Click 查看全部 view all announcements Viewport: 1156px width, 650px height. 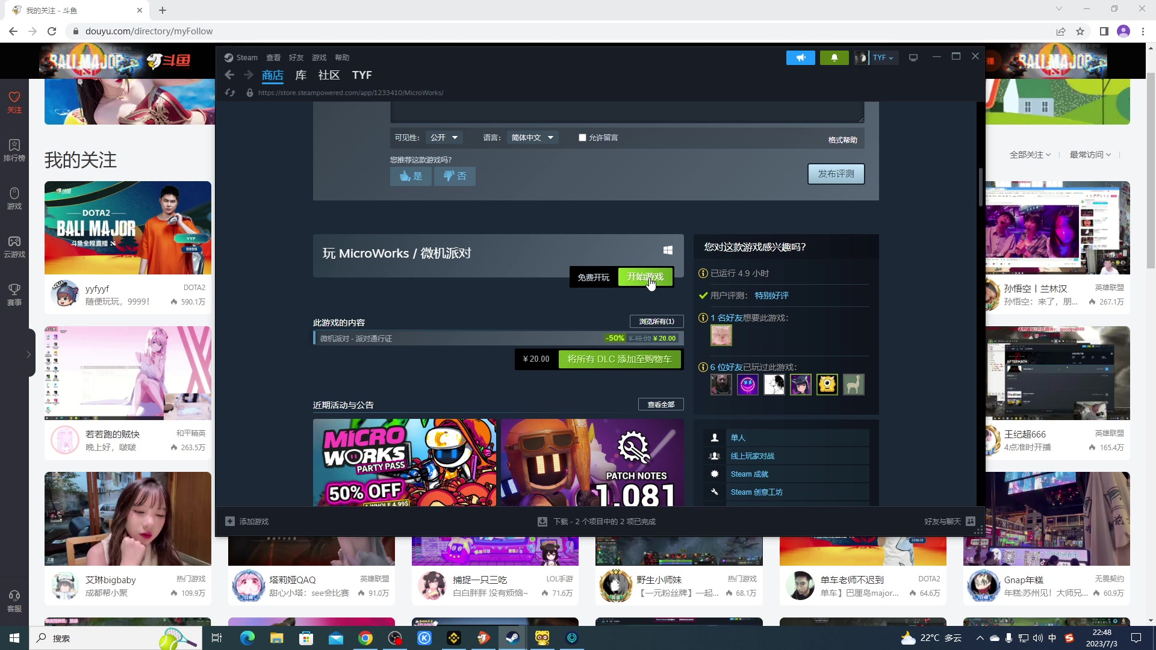(x=660, y=404)
